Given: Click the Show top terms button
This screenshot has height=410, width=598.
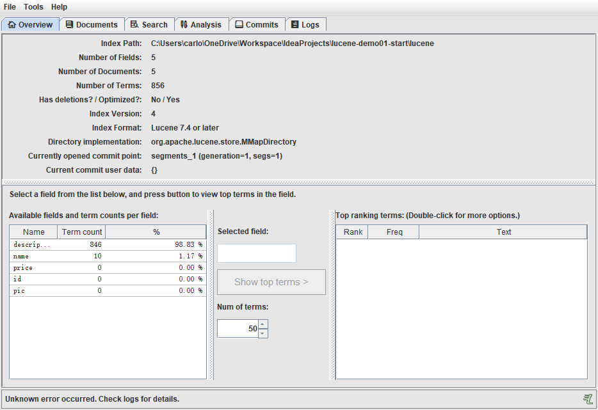Looking at the screenshot, I should coord(271,282).
